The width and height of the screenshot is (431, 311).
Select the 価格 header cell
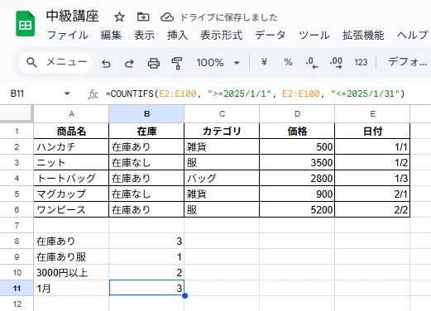click(297, 131)
